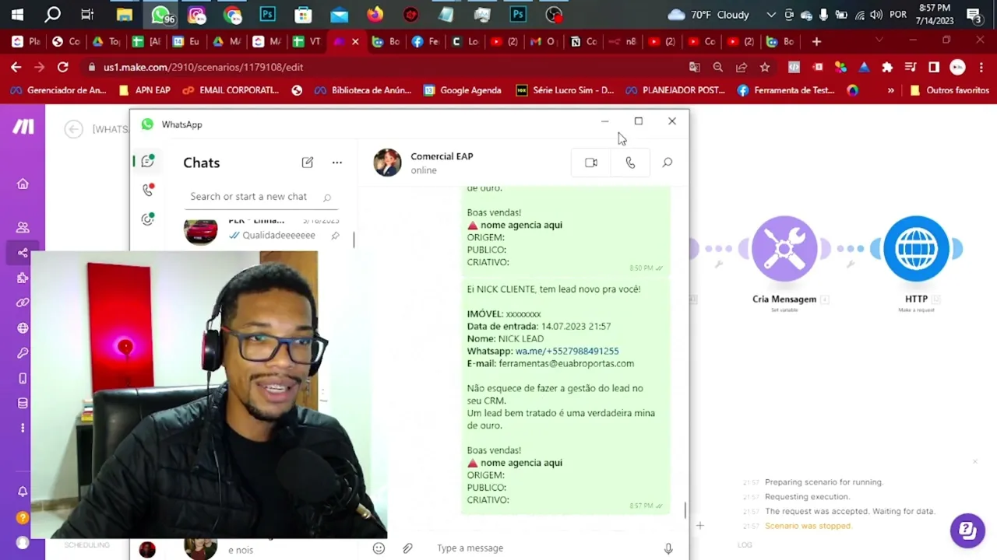Click Search or start a new chat field
Viewport: 997px width, 560px height.
(x=261, y=197)
